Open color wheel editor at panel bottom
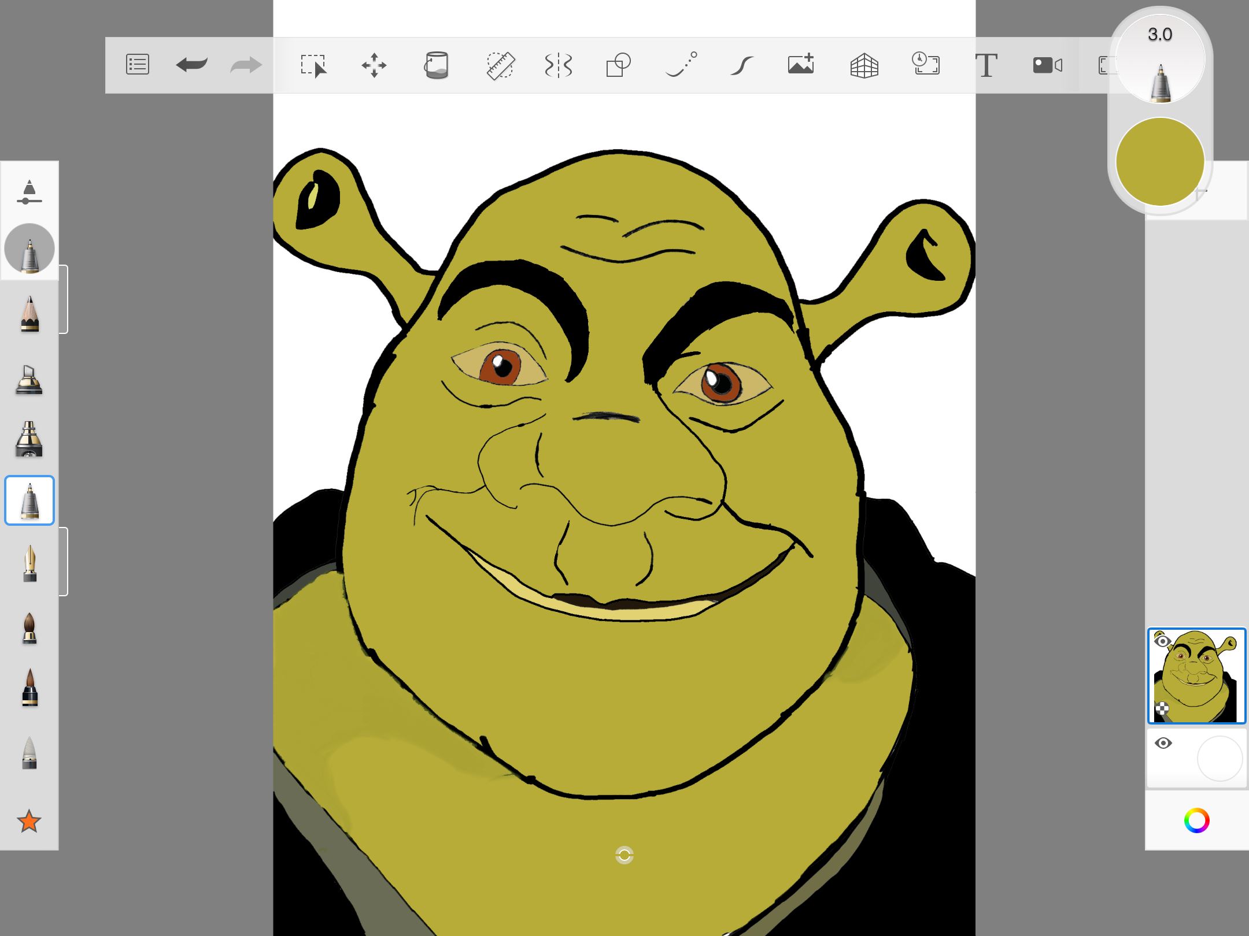 [1196, 820]
